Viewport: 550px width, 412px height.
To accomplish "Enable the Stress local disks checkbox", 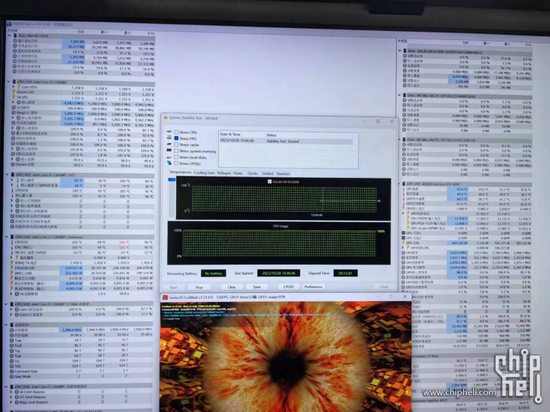I will pos(176,157).
